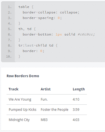Click the #c6c9cc color value in code
The image size is (105, 132).
pyautogui.click(x=86, y=34)
